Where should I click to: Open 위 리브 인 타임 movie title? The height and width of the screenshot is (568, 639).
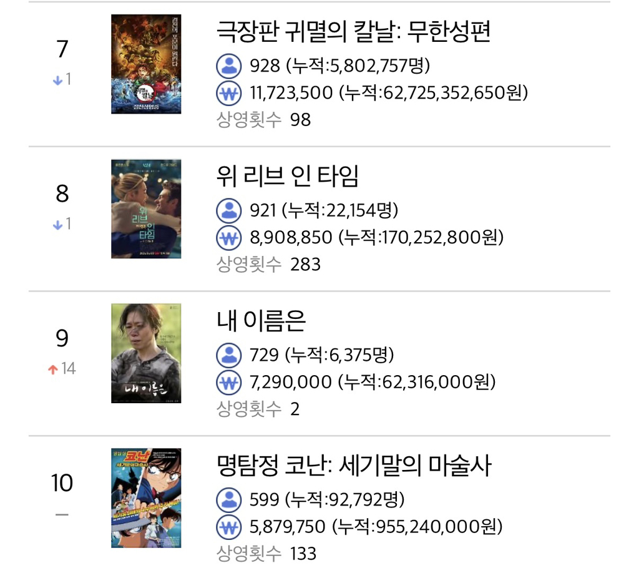click(287, 177)
